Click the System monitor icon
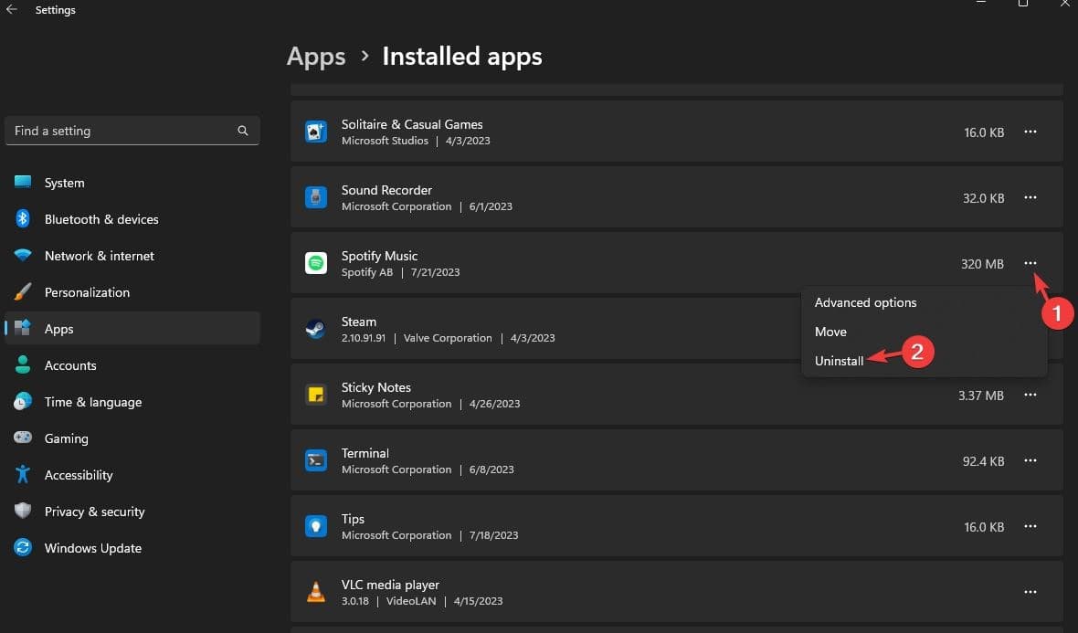The image size is (1078, 633). (x=23, y=182)
